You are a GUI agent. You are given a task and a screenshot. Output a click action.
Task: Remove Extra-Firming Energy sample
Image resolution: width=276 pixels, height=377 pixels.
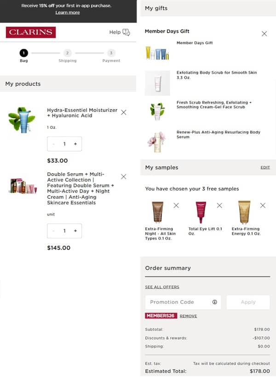[x=263, y=205]
